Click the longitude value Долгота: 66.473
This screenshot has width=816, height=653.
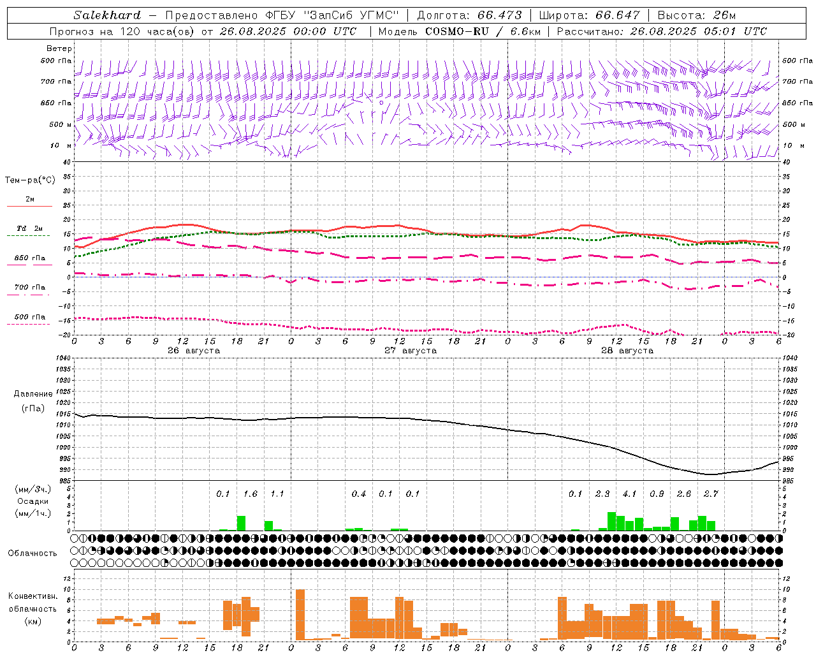(470, 15)
